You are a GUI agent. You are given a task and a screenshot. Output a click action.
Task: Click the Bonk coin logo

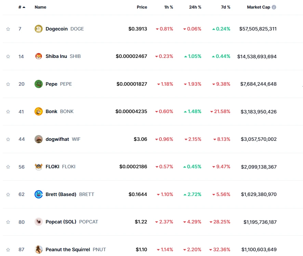tap(39, 111)
